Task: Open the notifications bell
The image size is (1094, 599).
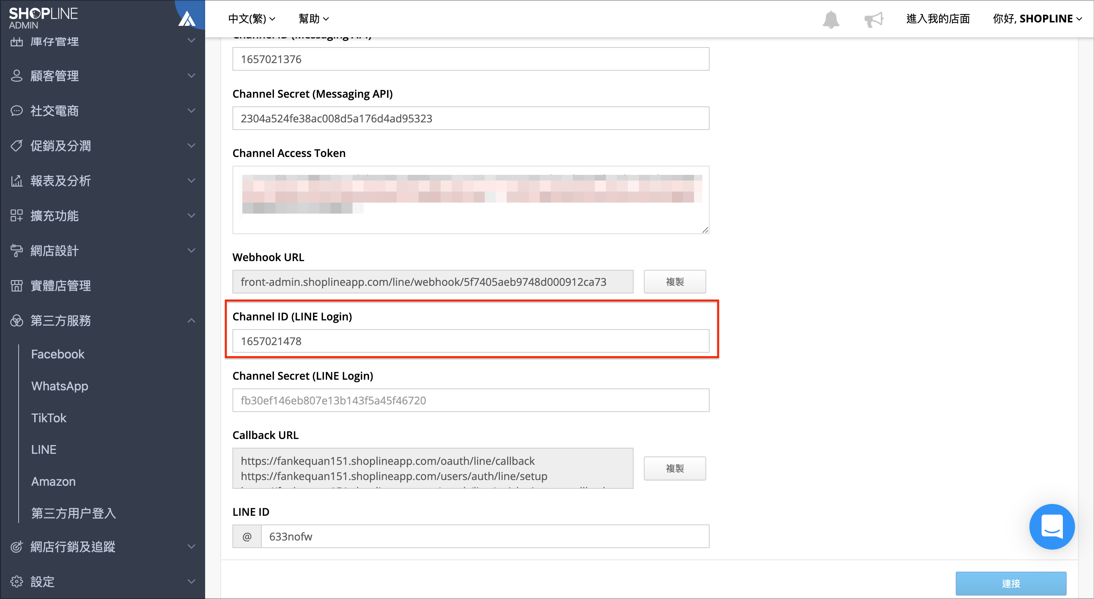Action: coord(831,19)
